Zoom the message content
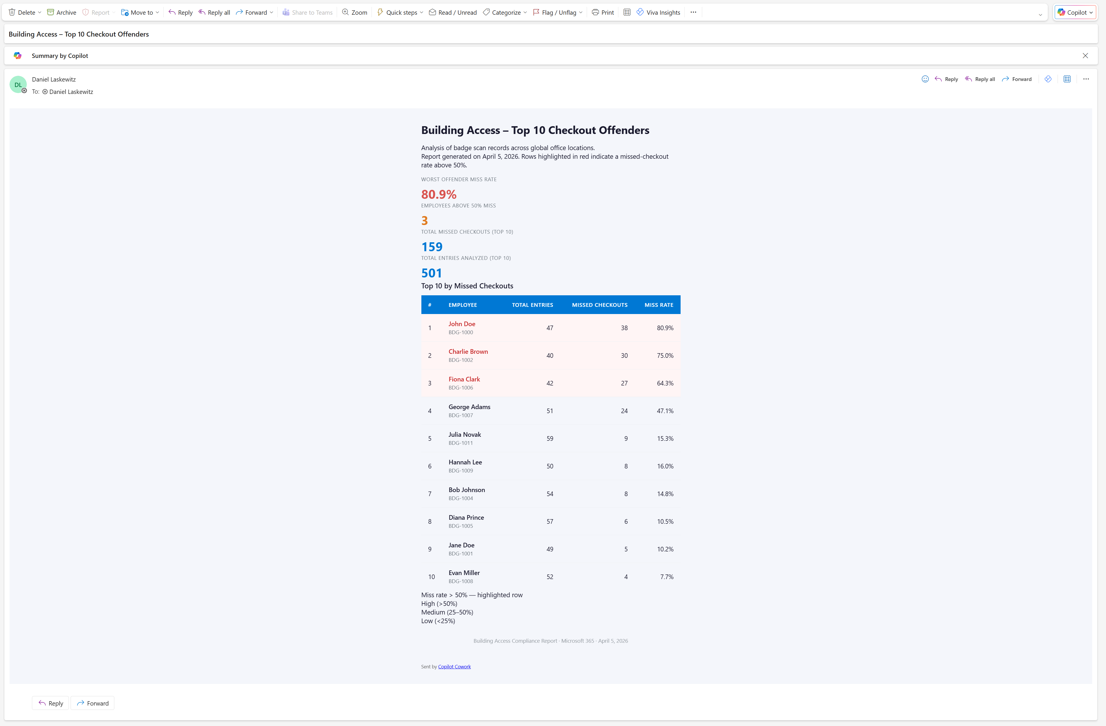1106x726 pixels. (x=354, y=12)
